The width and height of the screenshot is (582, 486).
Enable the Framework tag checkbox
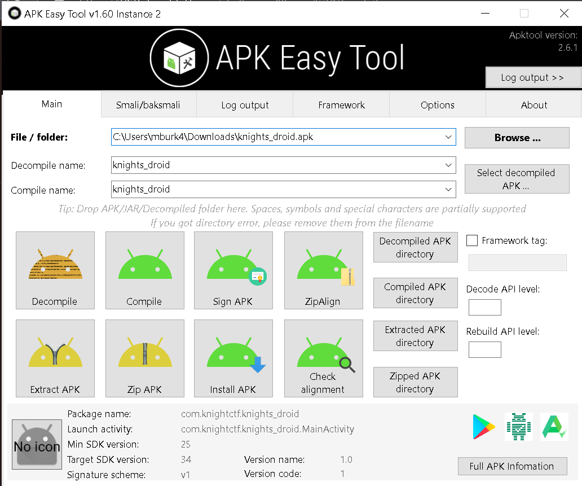pyautogui.click(x=472, y=240)
